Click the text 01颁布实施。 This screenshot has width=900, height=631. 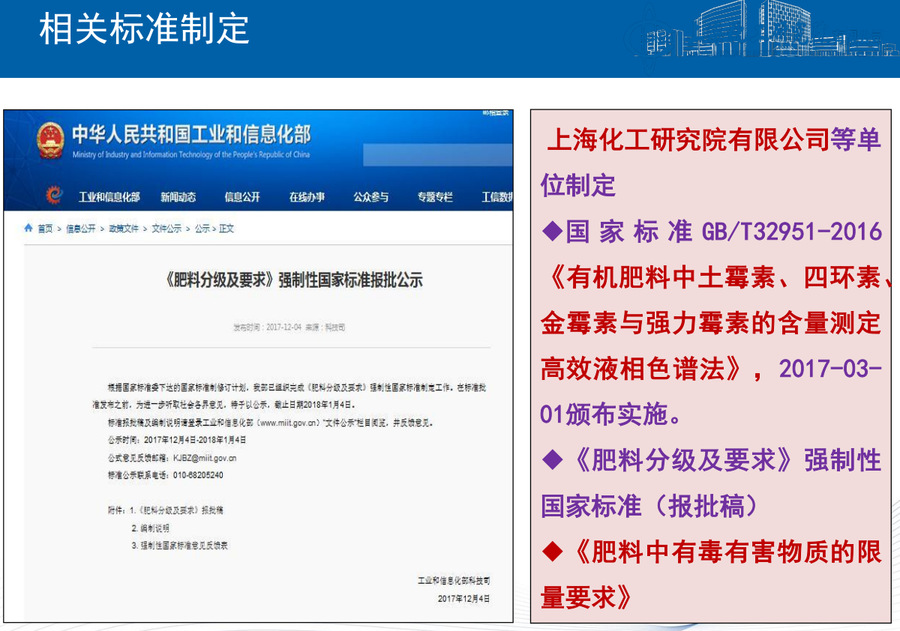(x=611, y=414)
